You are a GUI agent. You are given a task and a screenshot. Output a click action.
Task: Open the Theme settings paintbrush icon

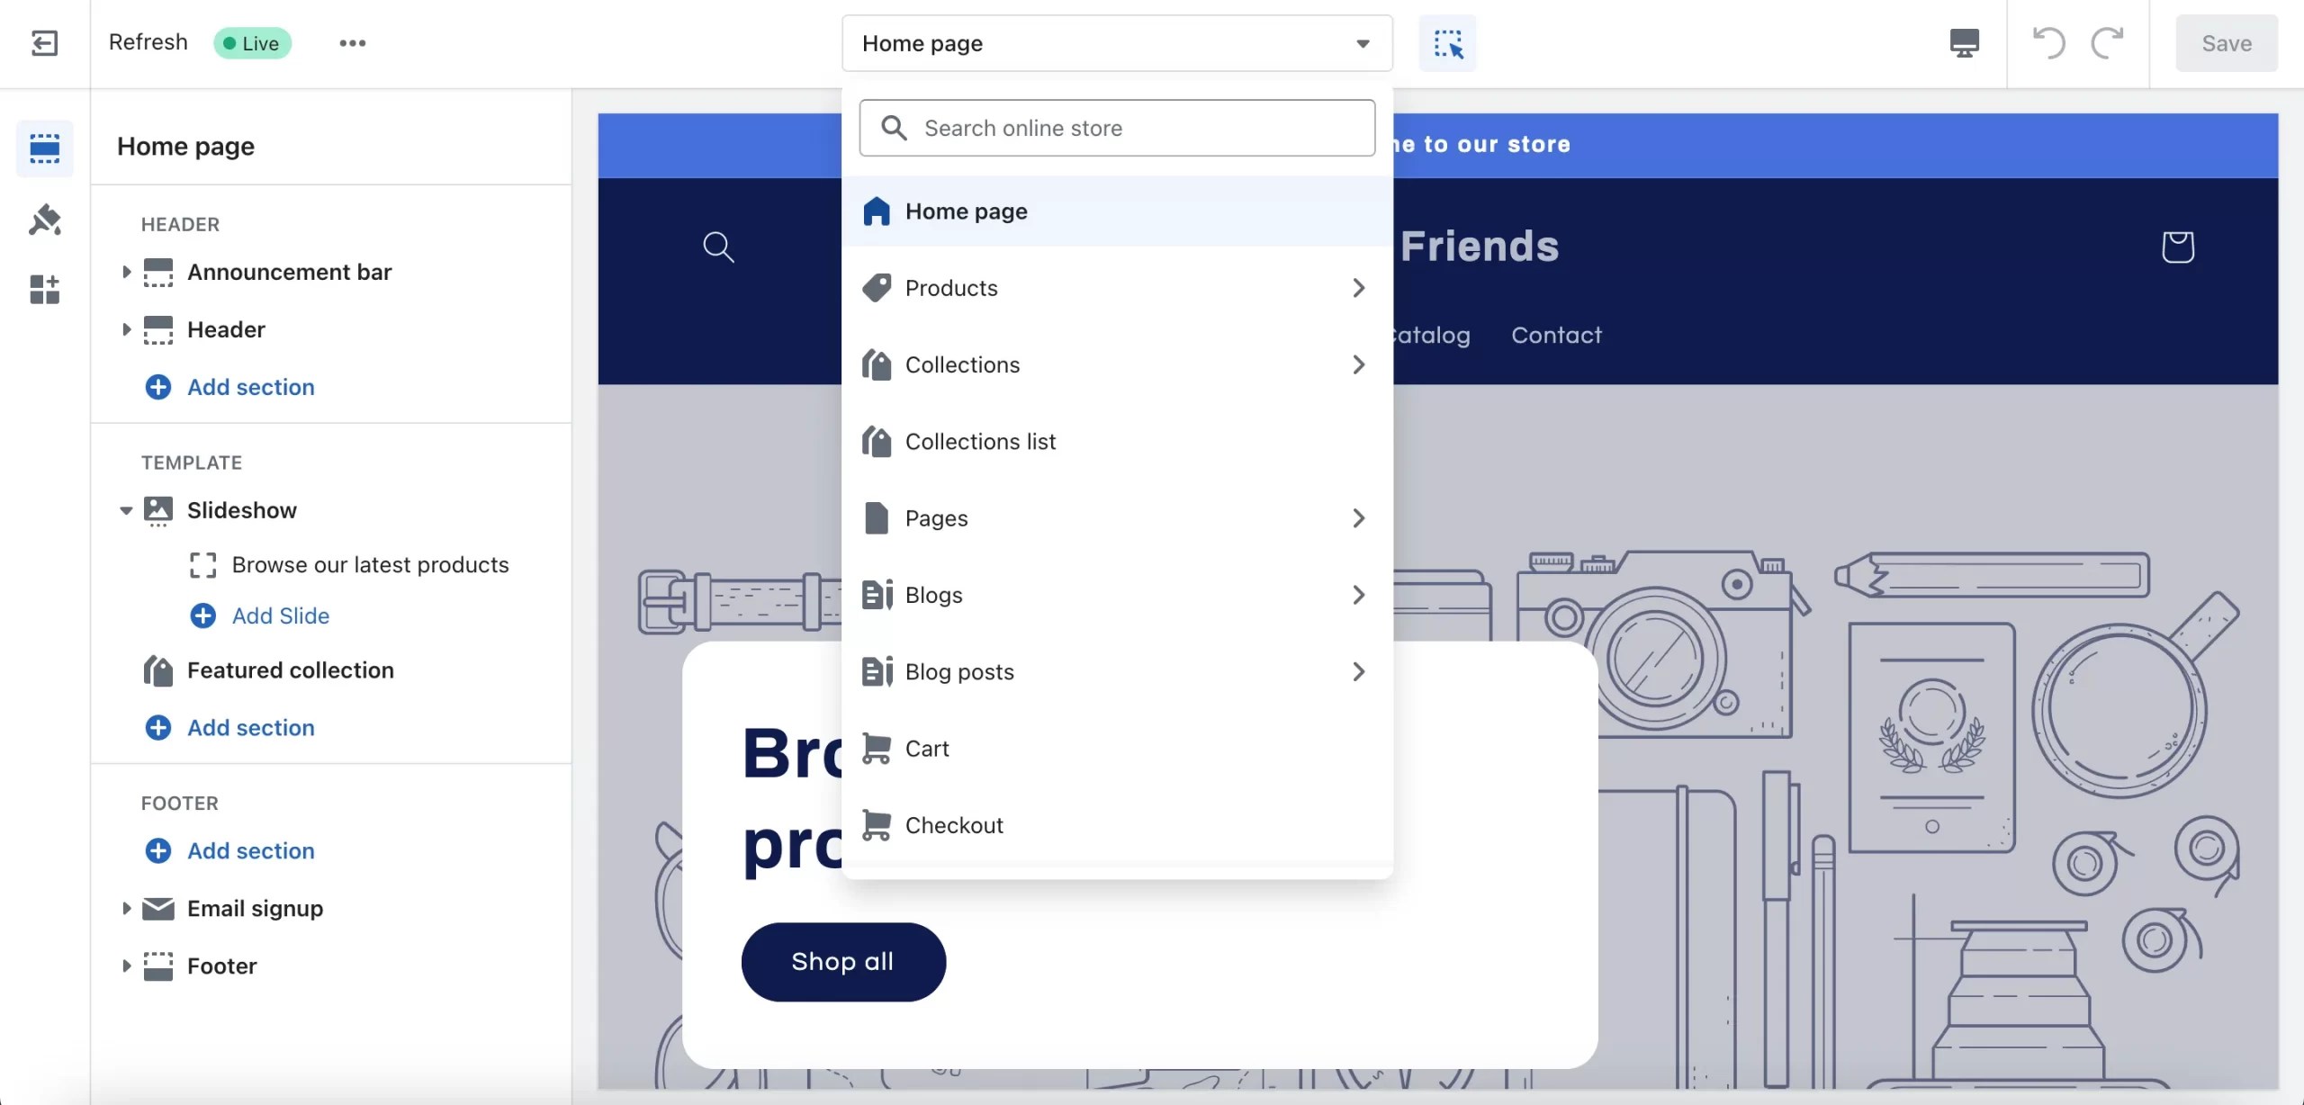pos(44,220)
